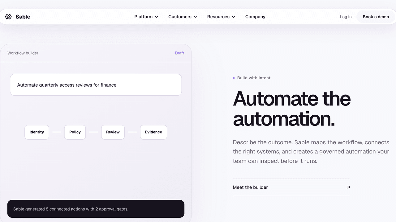The height and width of the screenshot is (222, 396).
Task: Click the Draft status label
Action: coord(180,53)
